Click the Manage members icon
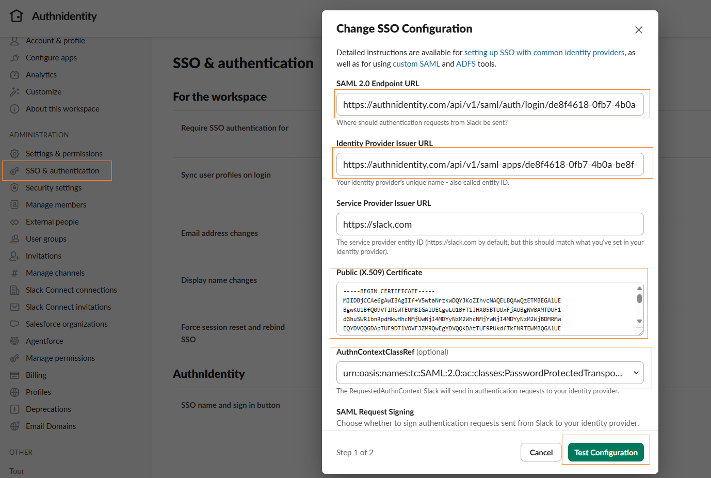The height and width of the screenshot is (478, 711). (14, 205)
